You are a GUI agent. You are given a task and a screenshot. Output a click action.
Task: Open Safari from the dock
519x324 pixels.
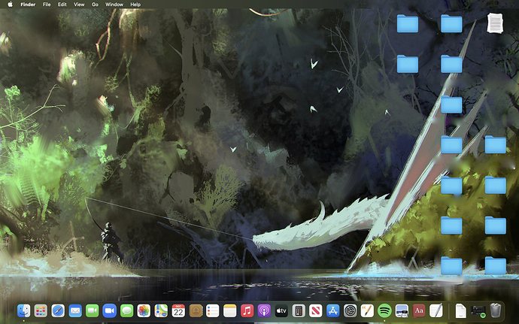[58, 310]
